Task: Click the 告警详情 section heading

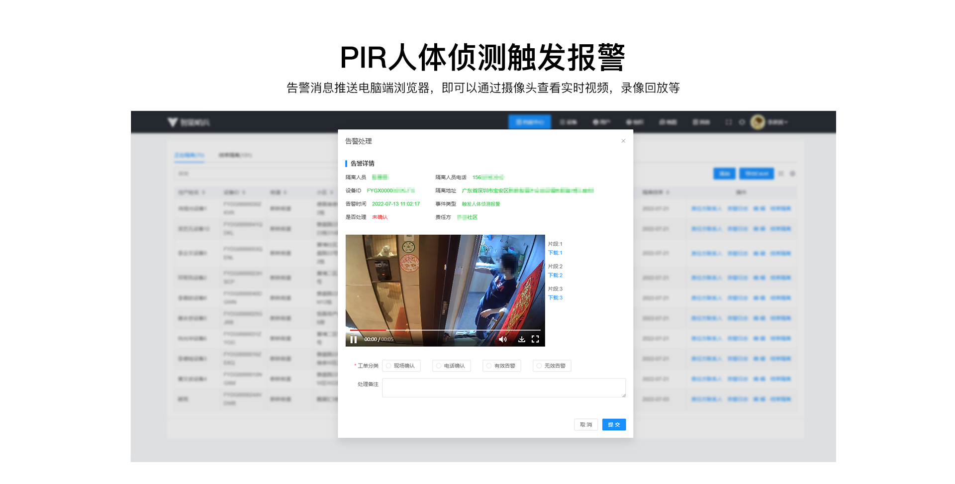Action: click(363, 163)
